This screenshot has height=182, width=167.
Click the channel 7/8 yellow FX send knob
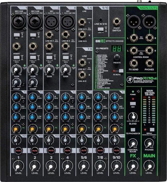click(98, 129)
